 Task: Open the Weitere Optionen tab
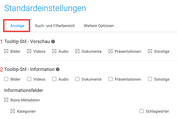[x=99, y=26]
